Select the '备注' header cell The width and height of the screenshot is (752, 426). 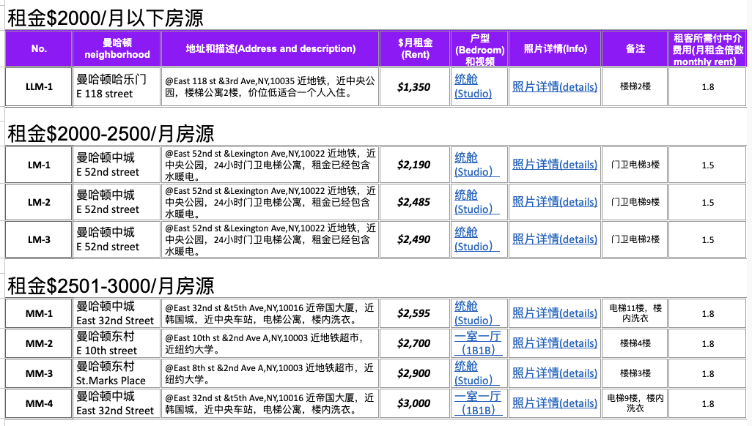pos(635,49)
